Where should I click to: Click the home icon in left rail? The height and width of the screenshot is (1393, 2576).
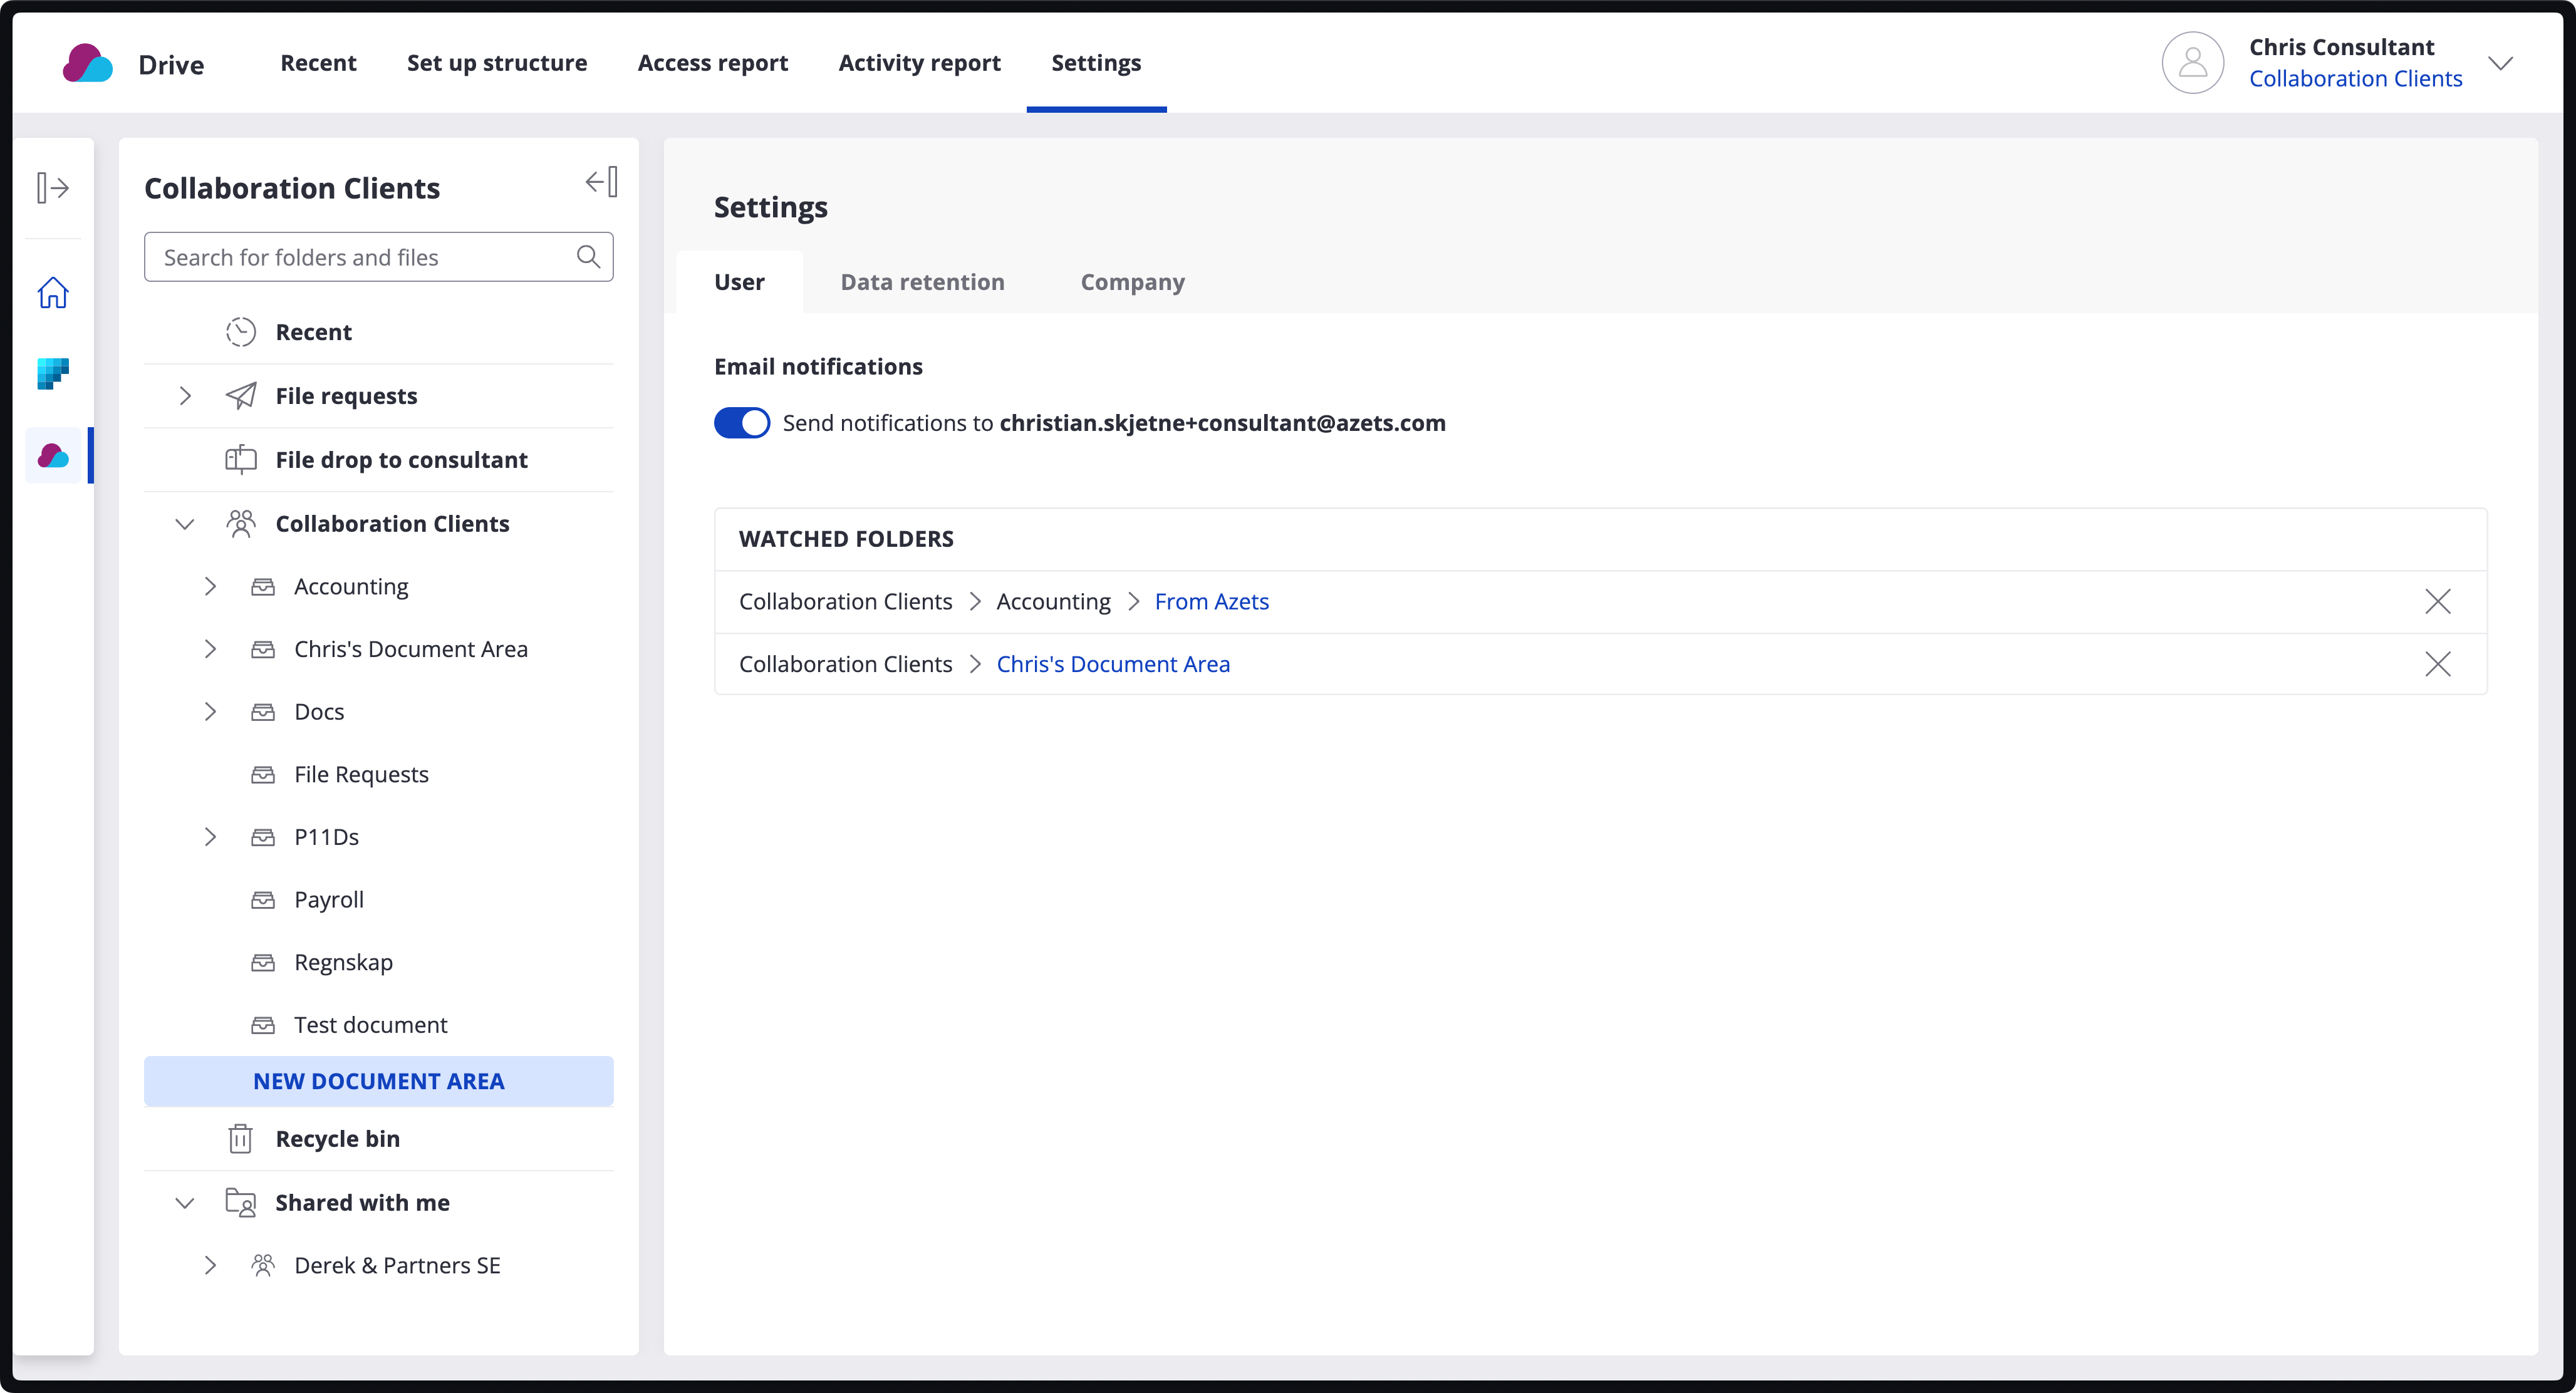[x=53, y=293]
